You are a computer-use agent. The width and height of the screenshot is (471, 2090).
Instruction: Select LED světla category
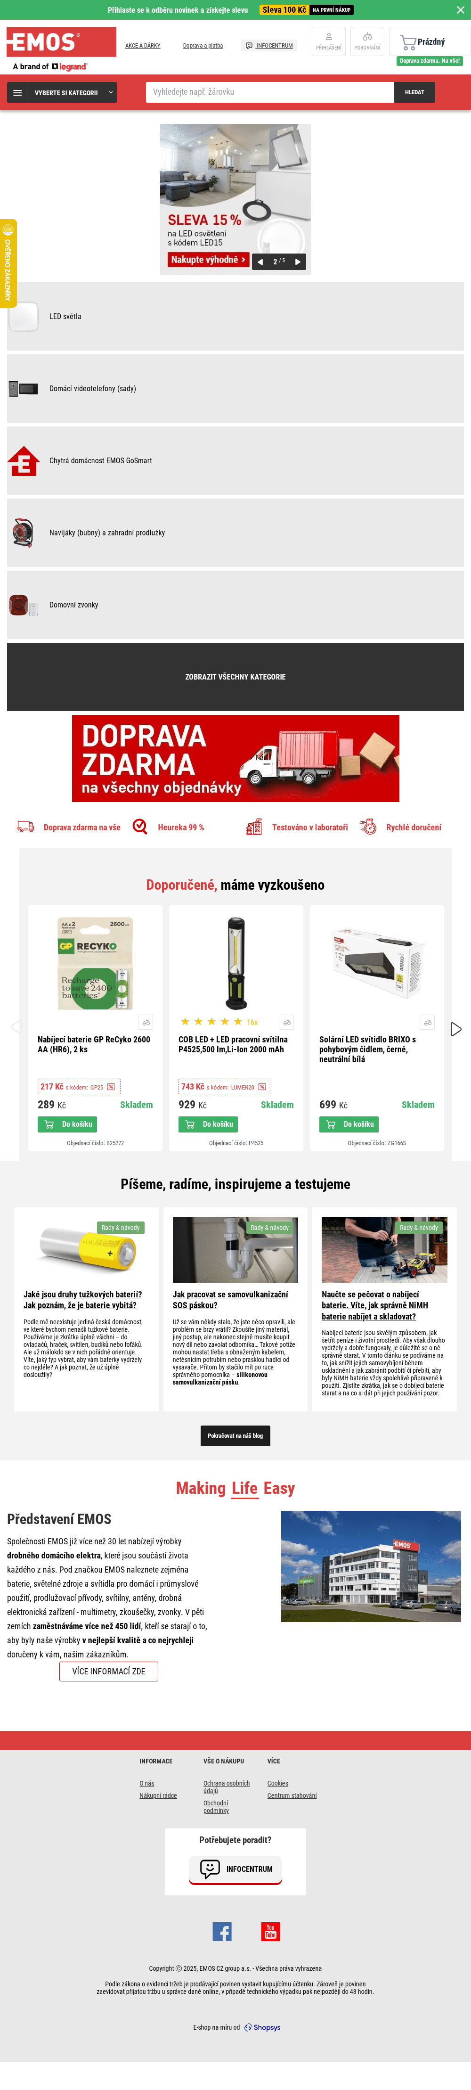coord(235,316)
